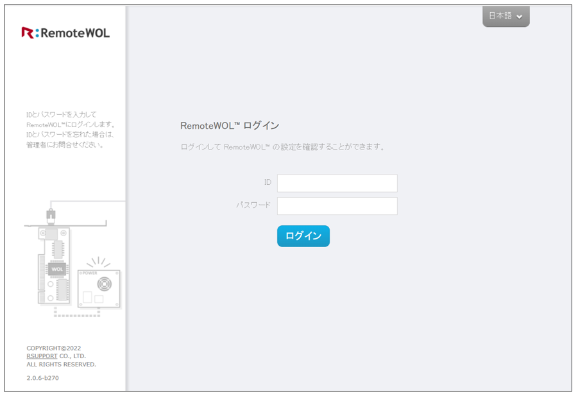
Task: Click the ALL RIGHTS RESERVED. text
Action: [x=61, y=365]
